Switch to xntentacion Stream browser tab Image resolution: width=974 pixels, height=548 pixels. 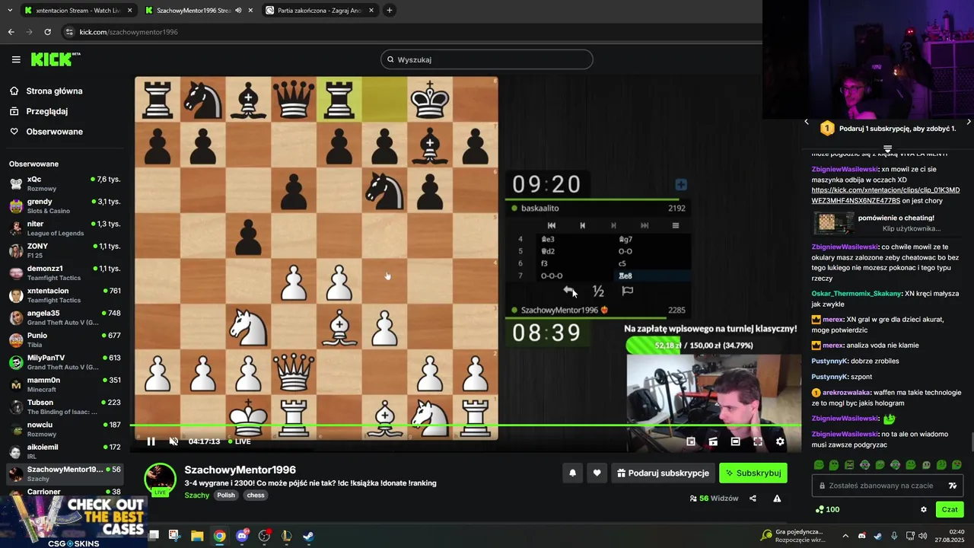[x=78, y=11]
